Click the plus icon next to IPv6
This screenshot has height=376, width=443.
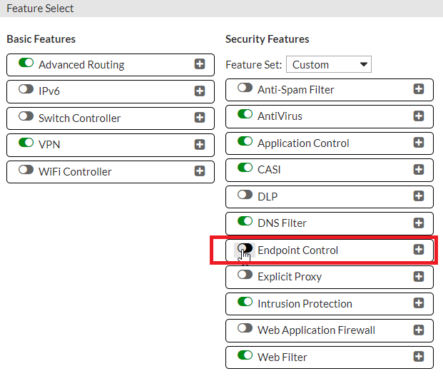click(200, 91)
